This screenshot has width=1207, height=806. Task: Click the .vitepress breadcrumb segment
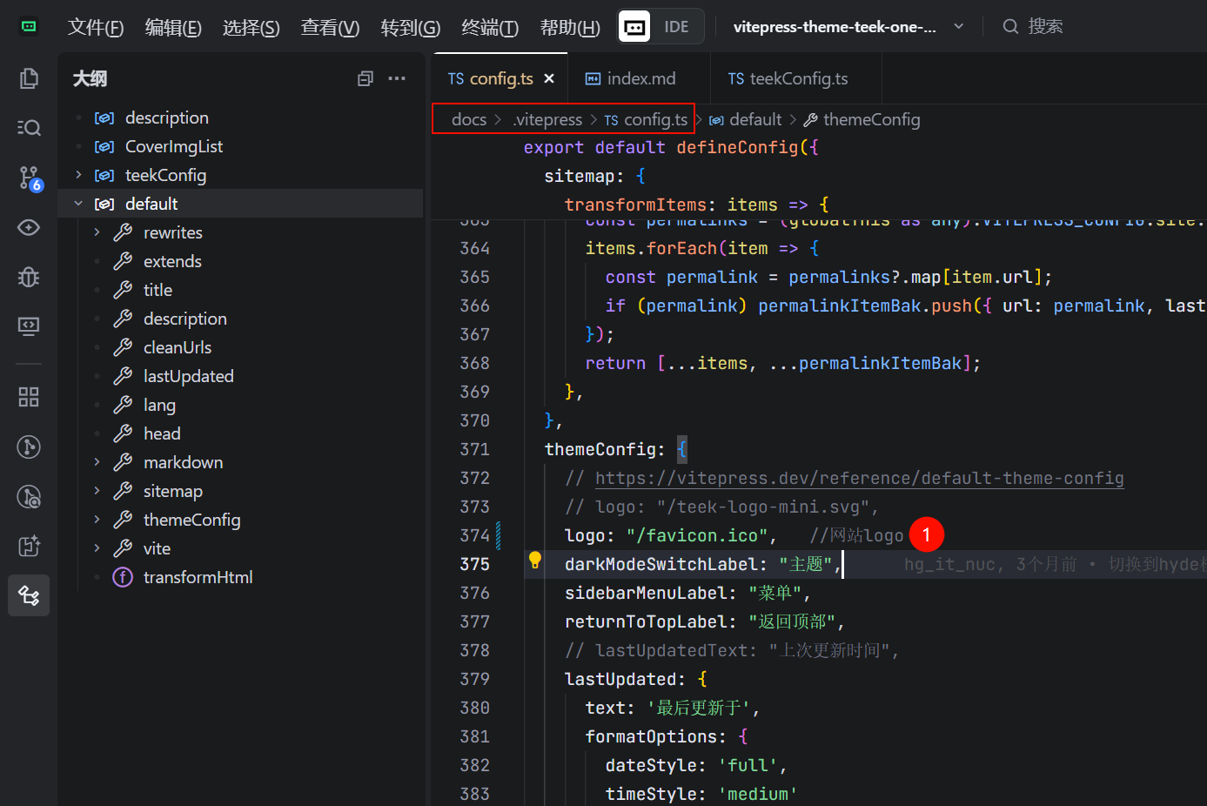pyautogui.click(x=547, y=119)
